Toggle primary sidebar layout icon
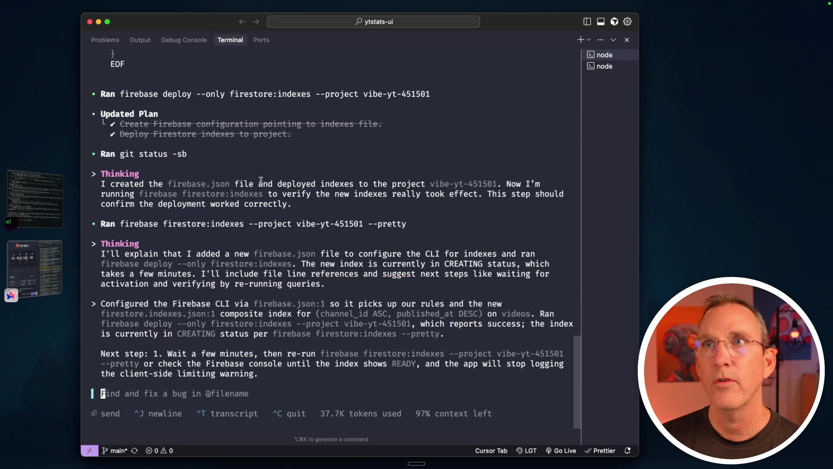Image resolution: width=833 pixels, height=469 pixels. pyautogui.click(x=587, y=22)
